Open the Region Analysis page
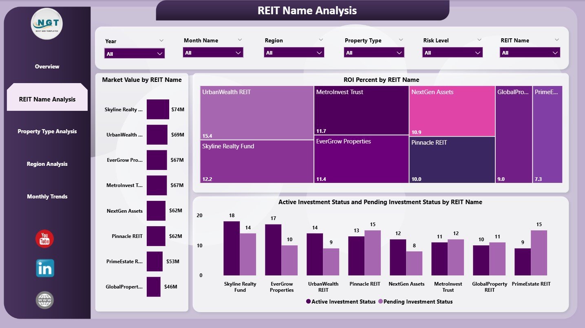Screen dimensions: 585x328 point(47,164)
